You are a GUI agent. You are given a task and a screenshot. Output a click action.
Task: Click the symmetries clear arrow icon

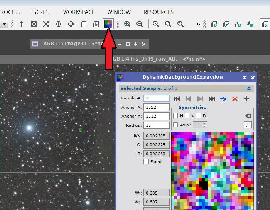tap(248, 116)
